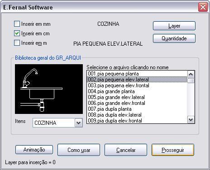Open the Como usar help button
This screenshot has height=170, width=210.
79,150
